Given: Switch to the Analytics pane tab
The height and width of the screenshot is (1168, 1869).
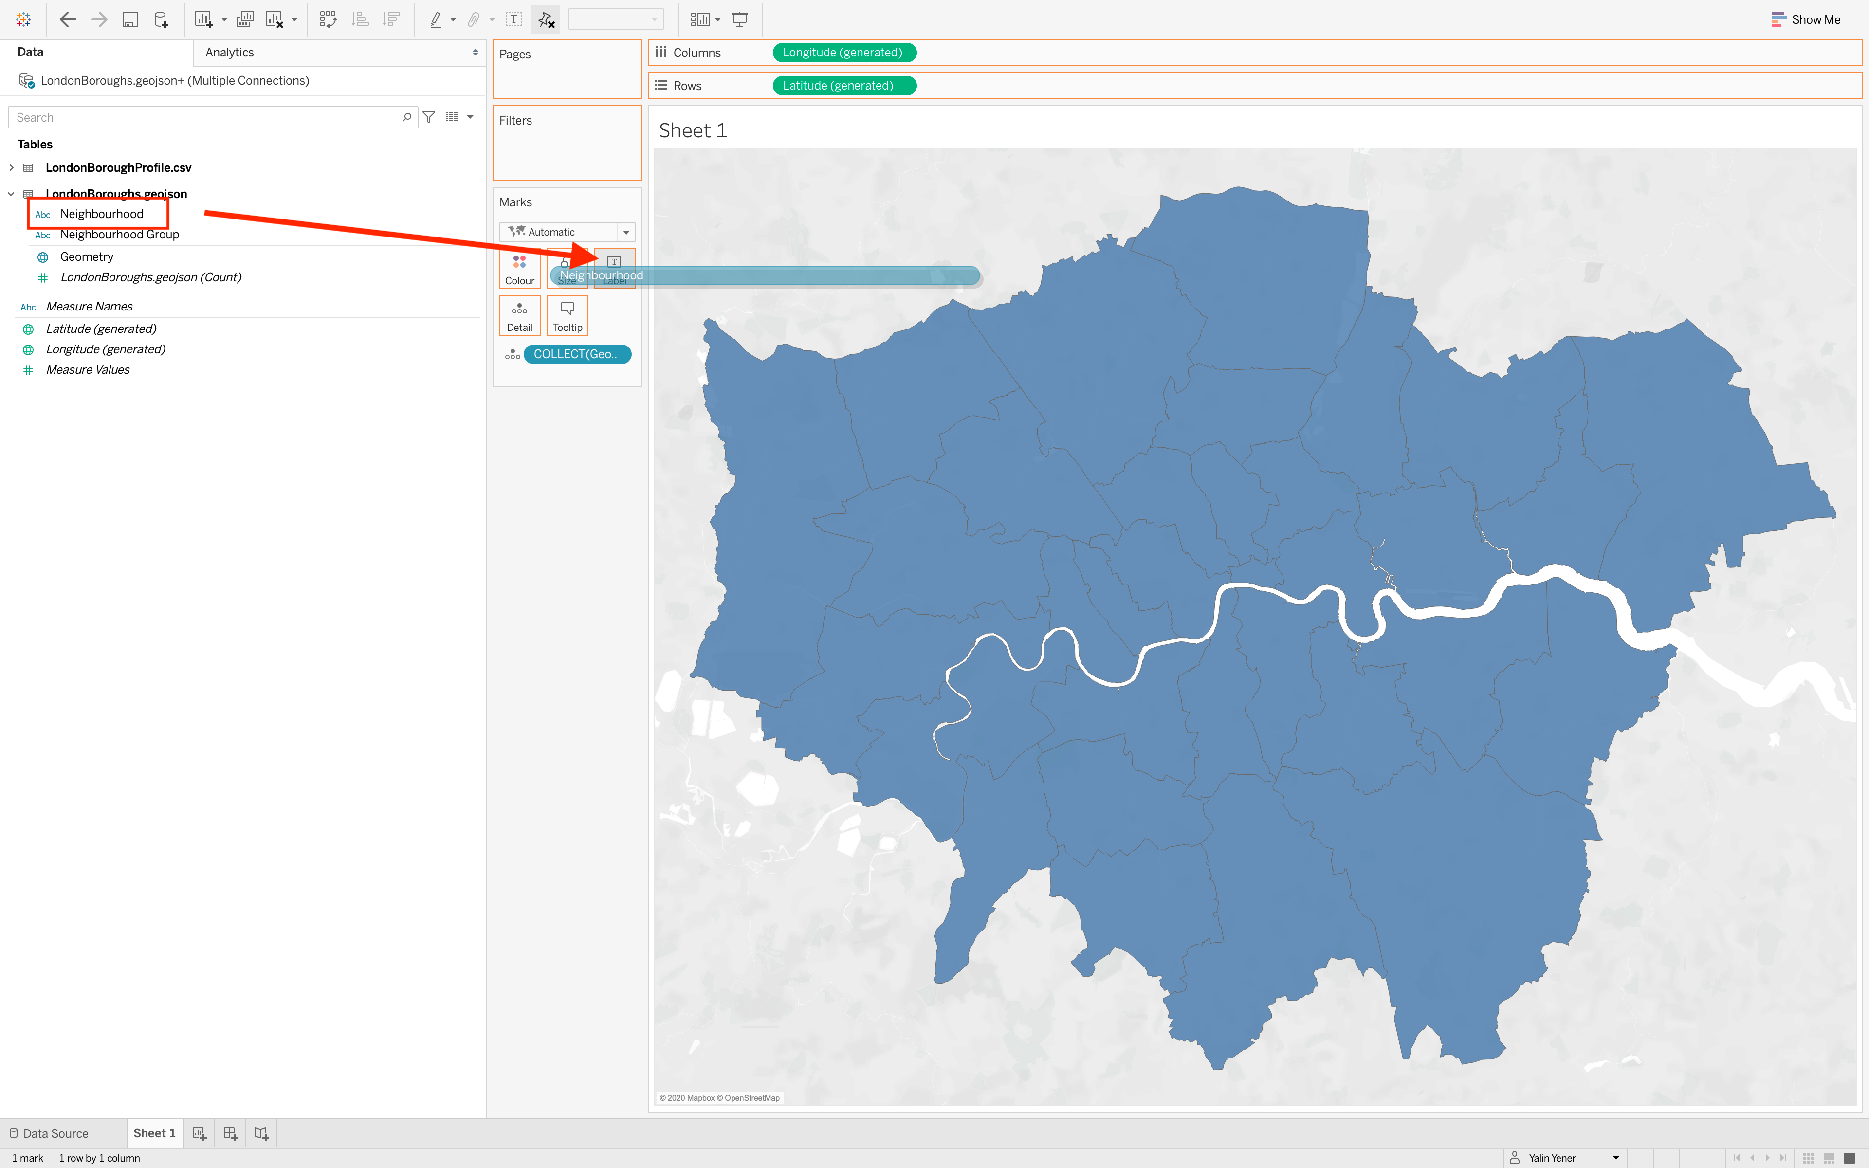Looking at the screenshot, I should coord(229,52).
